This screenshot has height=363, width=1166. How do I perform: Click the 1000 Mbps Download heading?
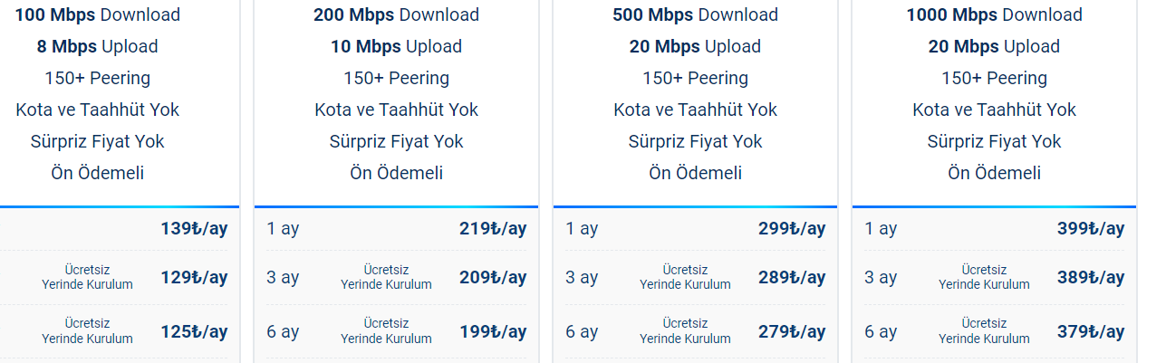point(994,15)
